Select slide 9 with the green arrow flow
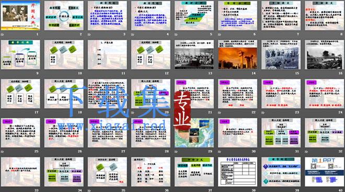This screenshot has width=345, height=192. [x=20, y=54]
